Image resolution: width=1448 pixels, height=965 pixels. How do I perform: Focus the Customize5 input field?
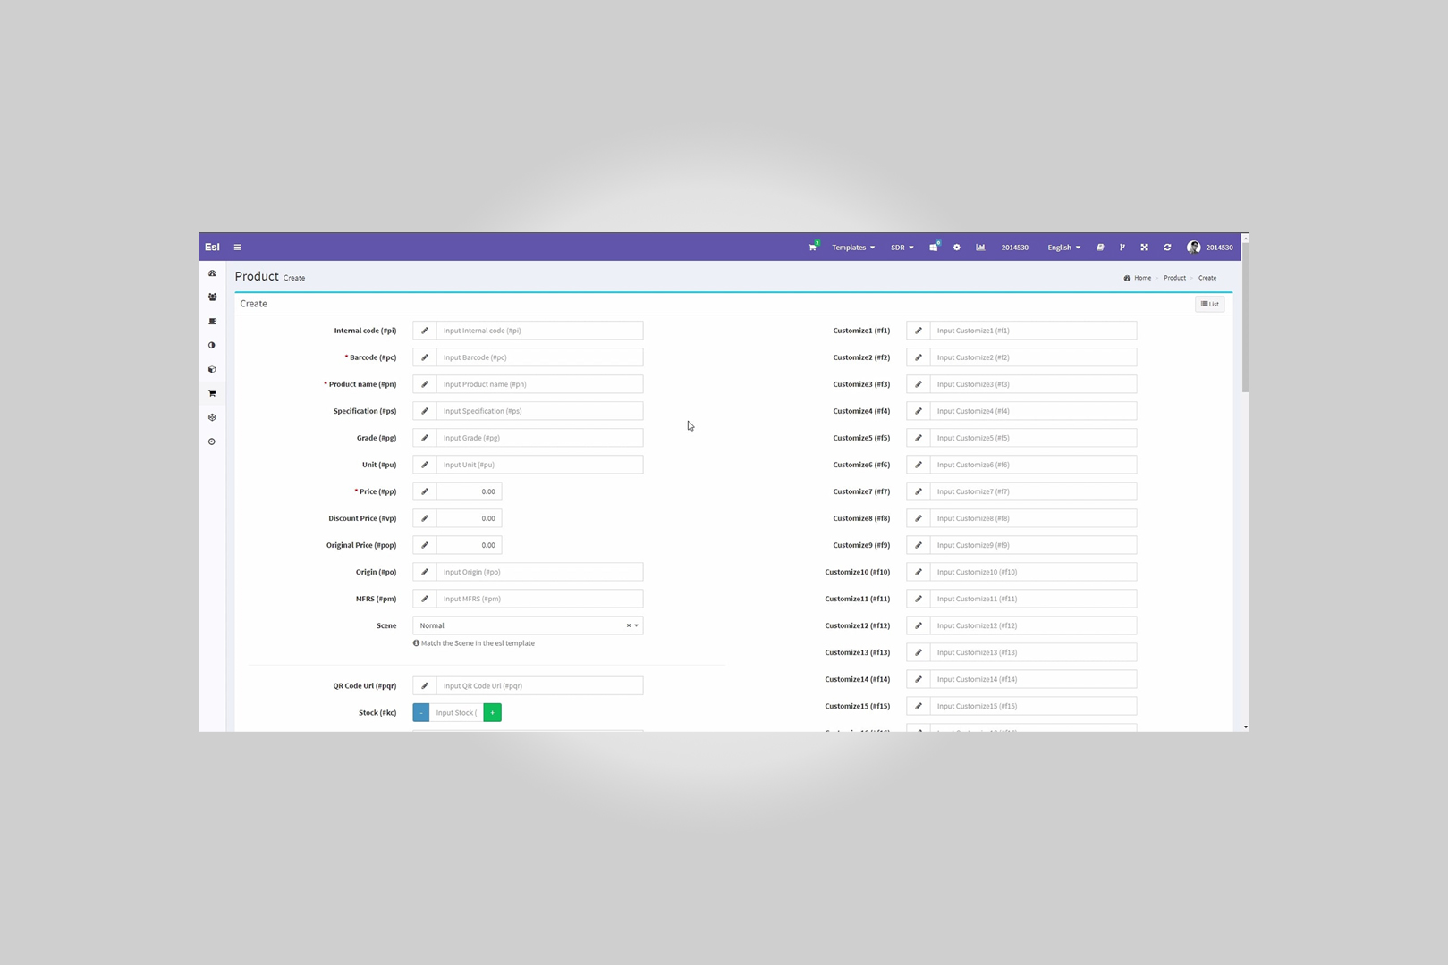point(1033,438)
